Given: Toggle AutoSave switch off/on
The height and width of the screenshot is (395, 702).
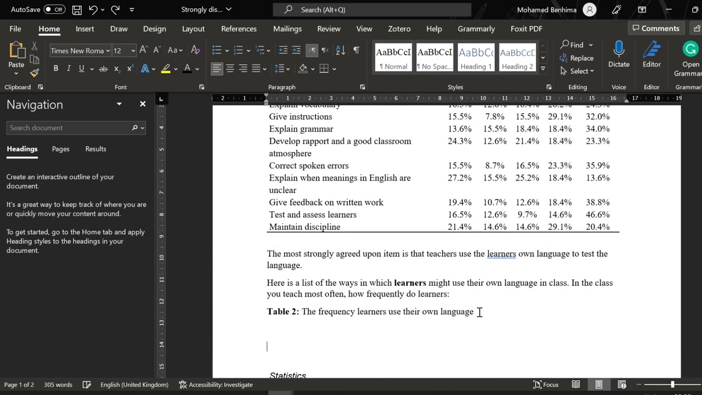Looking at the screenshot, I should [54, 9].
